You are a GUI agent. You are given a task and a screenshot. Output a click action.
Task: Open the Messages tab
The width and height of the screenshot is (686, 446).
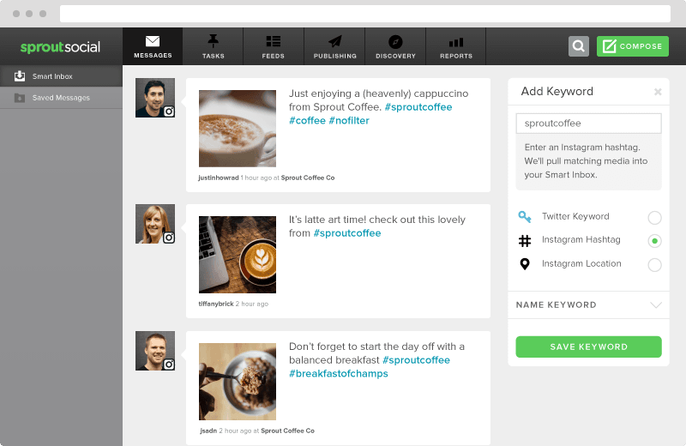coord(153,46)
